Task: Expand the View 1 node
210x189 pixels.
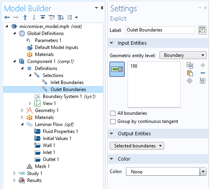Action: pyautogui.click(x=30, y=103)
